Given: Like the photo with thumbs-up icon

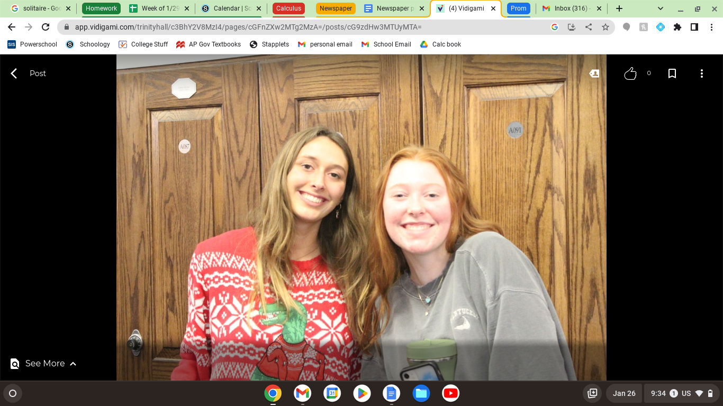Looking at the screenshot, I should click(630, 73).
